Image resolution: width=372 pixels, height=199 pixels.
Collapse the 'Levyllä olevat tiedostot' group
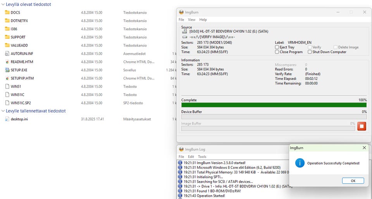[x=3, y=4]
